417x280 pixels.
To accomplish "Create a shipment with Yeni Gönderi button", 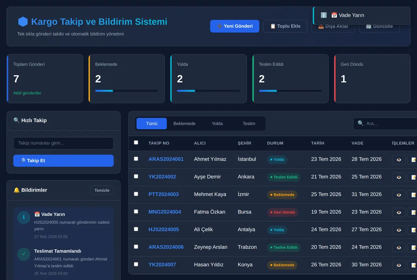I will [235, 26].
